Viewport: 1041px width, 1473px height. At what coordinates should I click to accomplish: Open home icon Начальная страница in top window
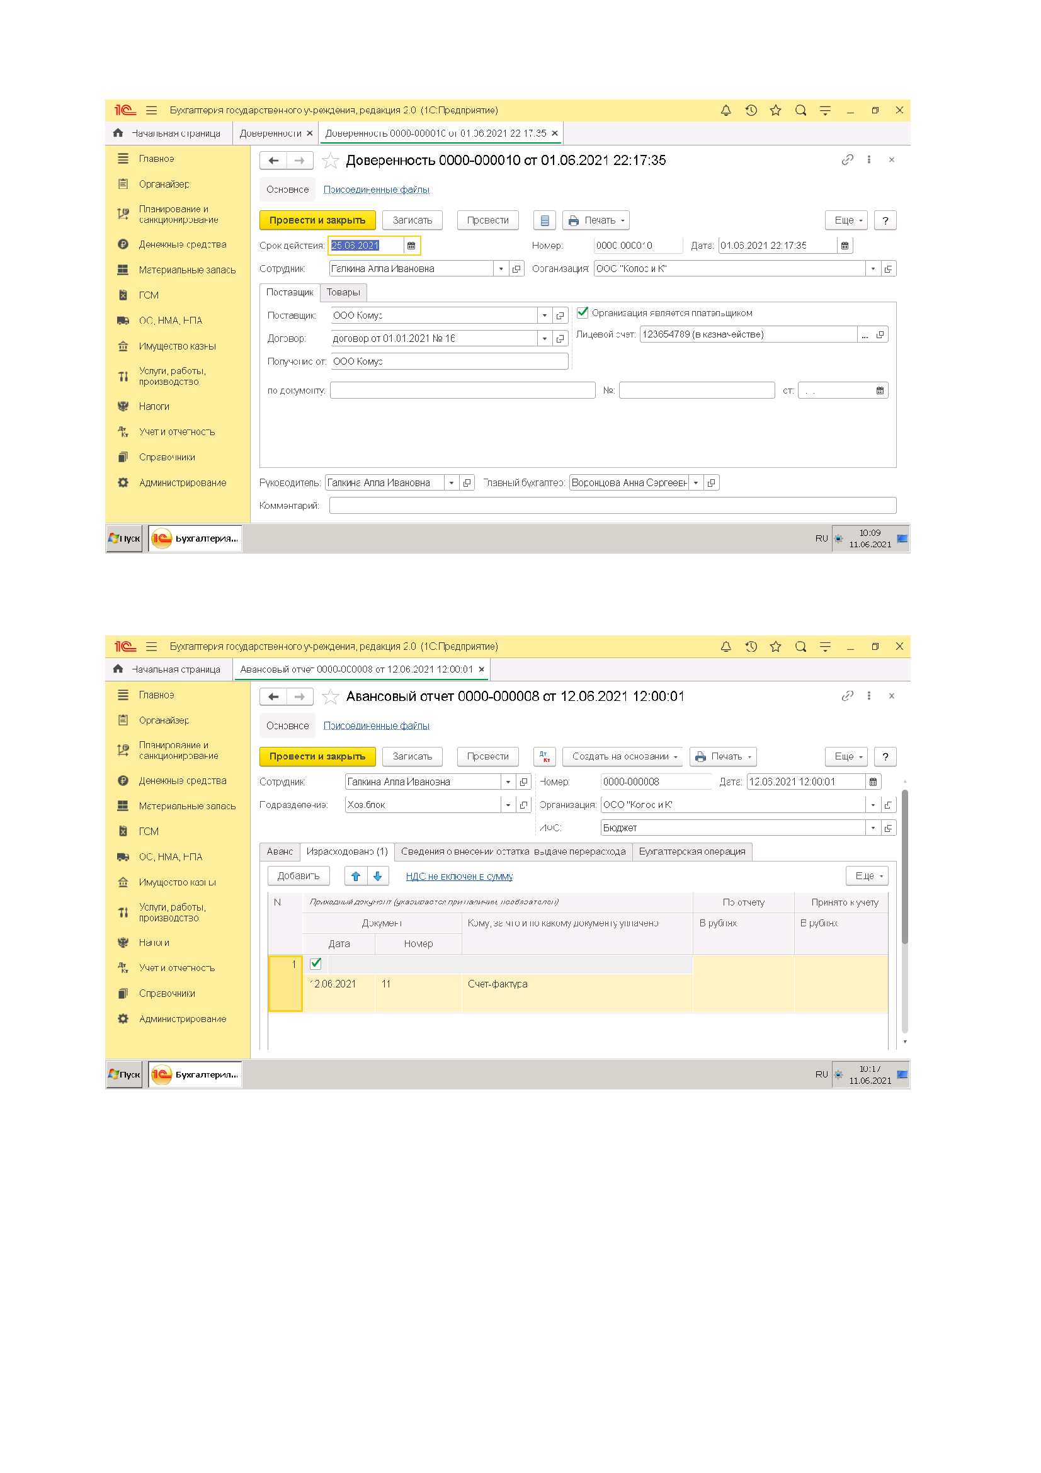pyautogui.click(x=118, y=134)
